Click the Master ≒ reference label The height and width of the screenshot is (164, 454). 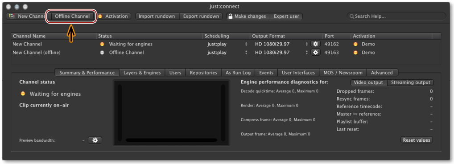pyautogui.click(x=359, y=114)
